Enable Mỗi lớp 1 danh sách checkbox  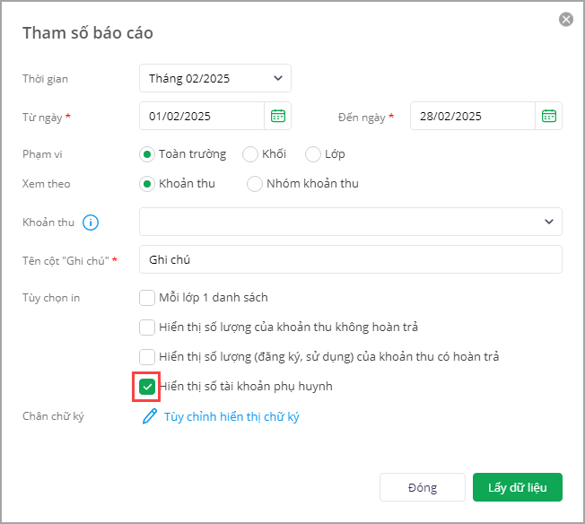tap(147, 298)
